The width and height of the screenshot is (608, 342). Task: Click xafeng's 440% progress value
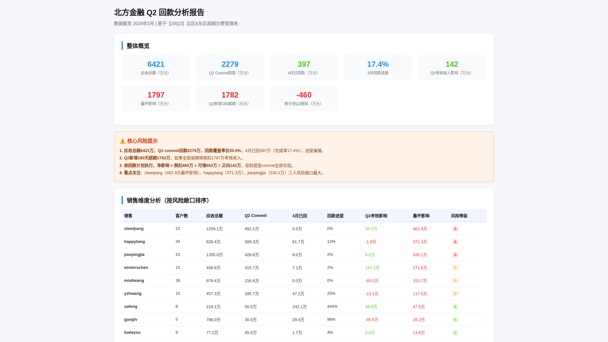[x=332, y=307]
